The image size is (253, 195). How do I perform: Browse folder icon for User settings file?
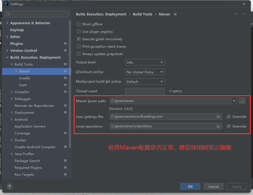point(218,117)
